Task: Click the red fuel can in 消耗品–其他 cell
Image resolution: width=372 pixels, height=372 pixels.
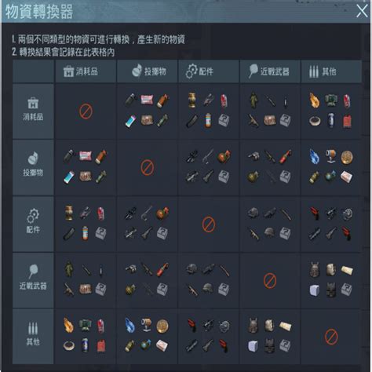Action: click(x=347, y=122)
